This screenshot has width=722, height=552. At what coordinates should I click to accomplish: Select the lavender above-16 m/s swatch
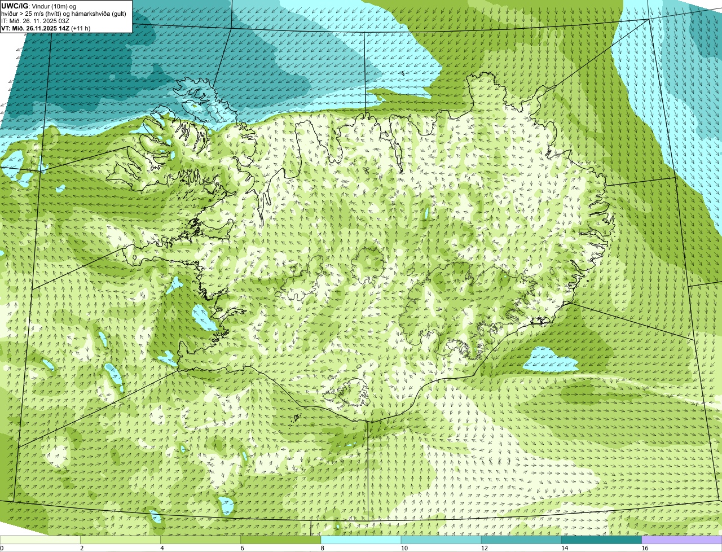[x=682, y=540]
